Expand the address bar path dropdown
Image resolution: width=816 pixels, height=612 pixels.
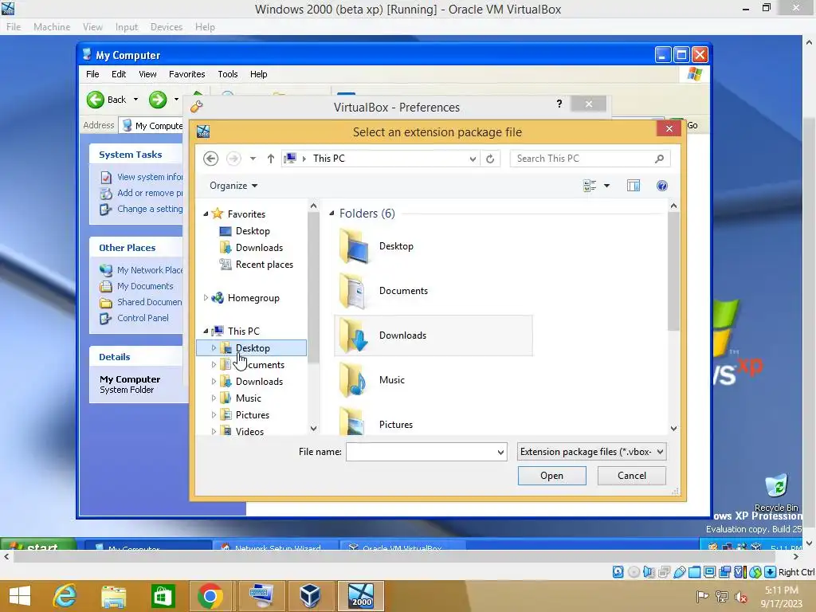[x=473, y=159]
